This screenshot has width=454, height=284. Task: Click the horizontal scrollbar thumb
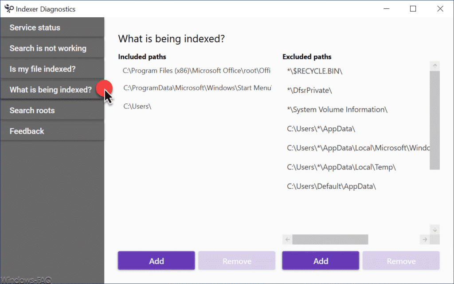click(x=330, y=239)
